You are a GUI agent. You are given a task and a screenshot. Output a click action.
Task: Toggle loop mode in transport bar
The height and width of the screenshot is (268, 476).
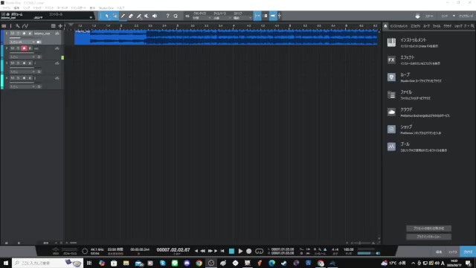[259, 252]
